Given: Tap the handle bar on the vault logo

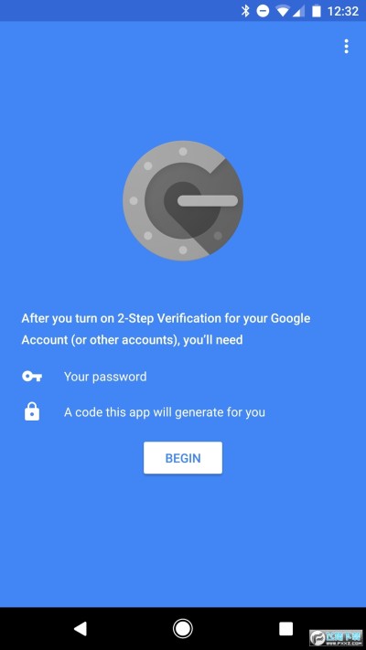Looking at the screenshot, I should [x=208, y=200].
